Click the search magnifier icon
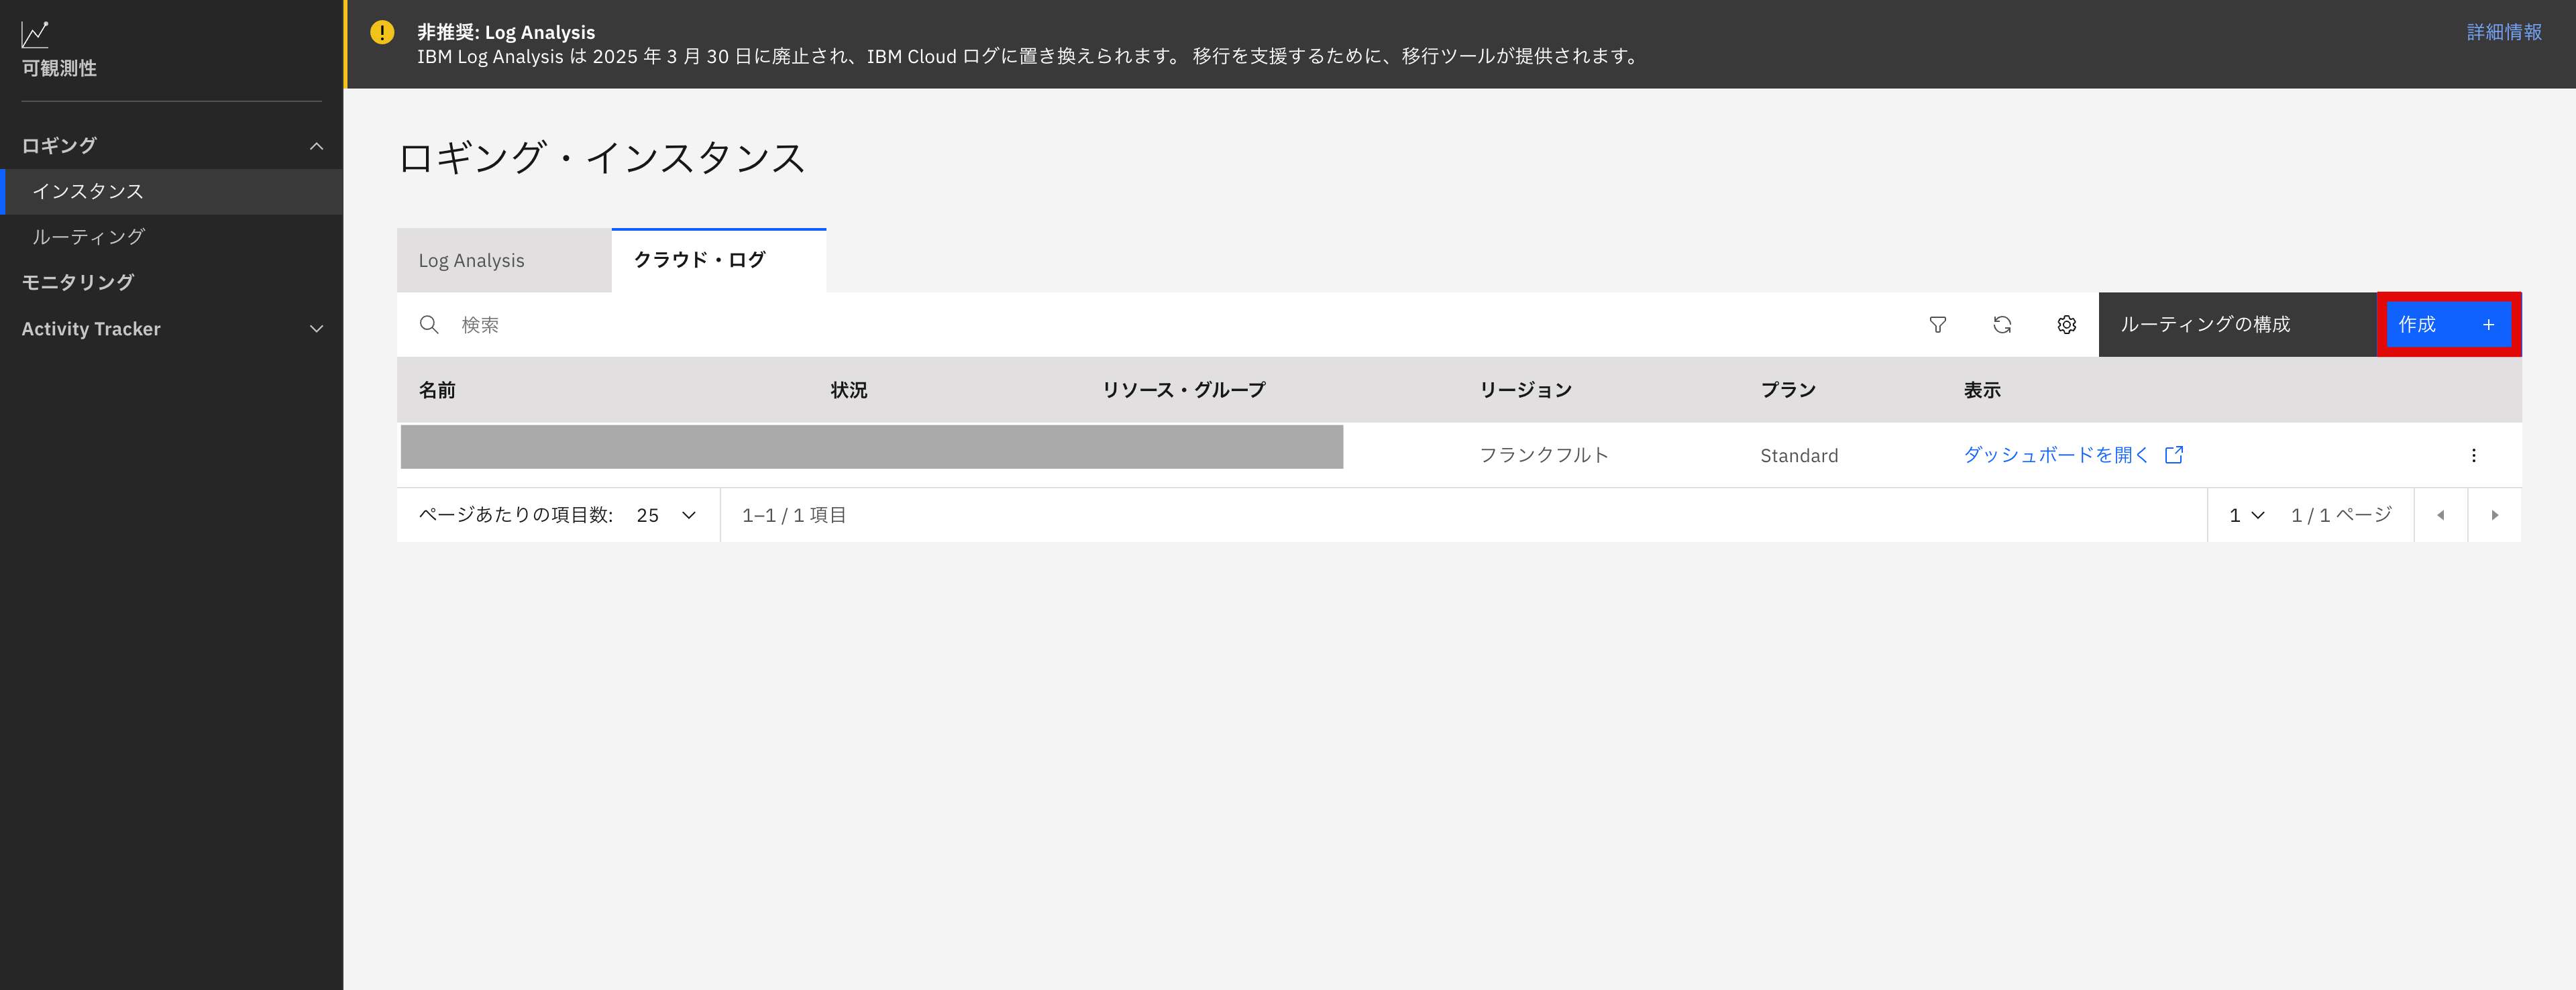 [430, 325]
